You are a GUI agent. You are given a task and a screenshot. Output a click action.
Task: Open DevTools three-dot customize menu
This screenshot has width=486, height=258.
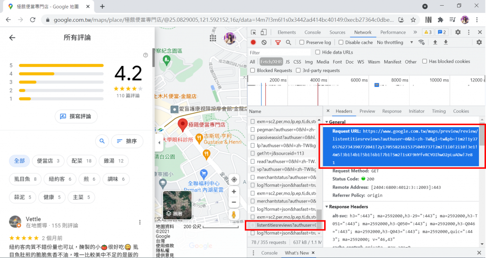(468, 32)
